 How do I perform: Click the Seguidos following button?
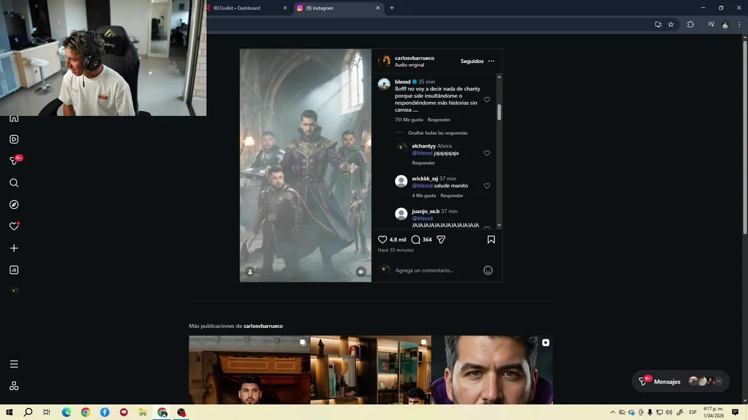(x=472, y=61)
